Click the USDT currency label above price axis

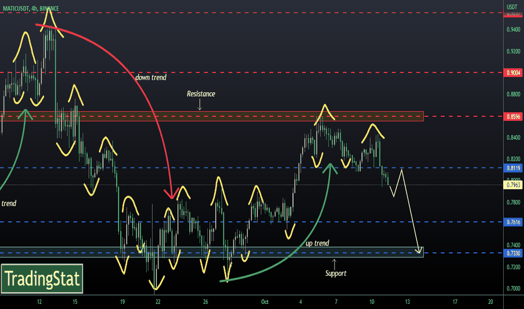pos(512,7)
